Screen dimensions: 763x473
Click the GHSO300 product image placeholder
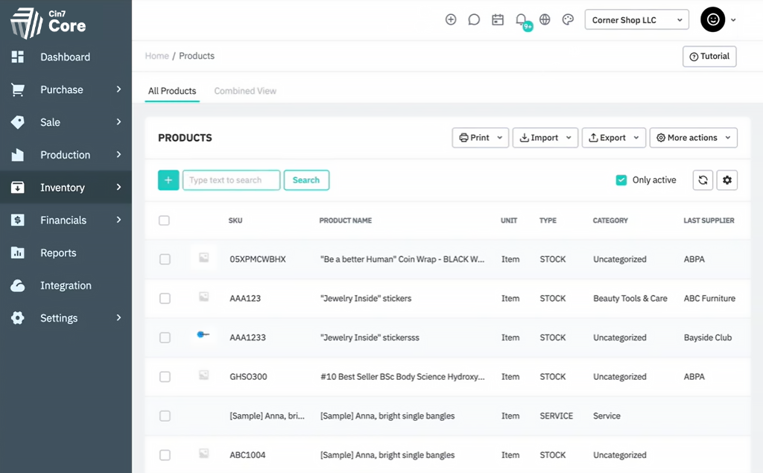204,375
